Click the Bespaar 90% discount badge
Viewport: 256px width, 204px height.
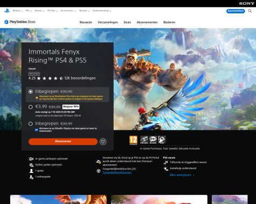click(x=71, y=107)
